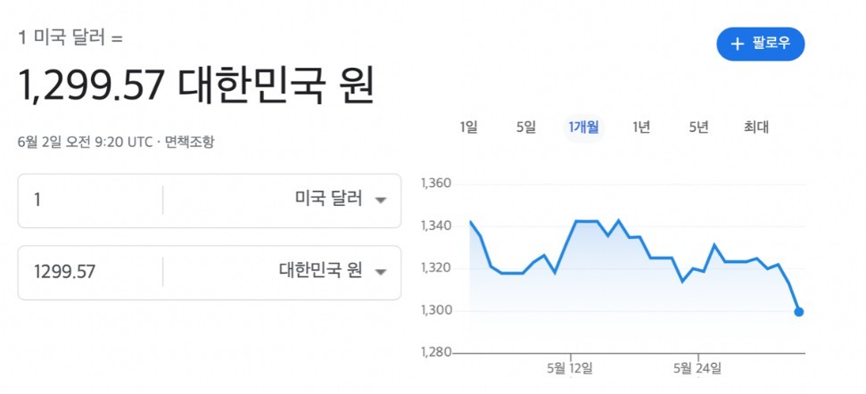Viewport: 866px width, 394px height.
Task: Select the 1일 time range tab
Action: [x=468, y=127]
